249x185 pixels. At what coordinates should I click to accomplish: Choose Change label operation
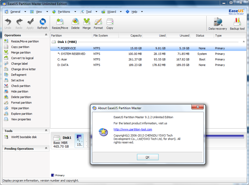pos(19,64)
